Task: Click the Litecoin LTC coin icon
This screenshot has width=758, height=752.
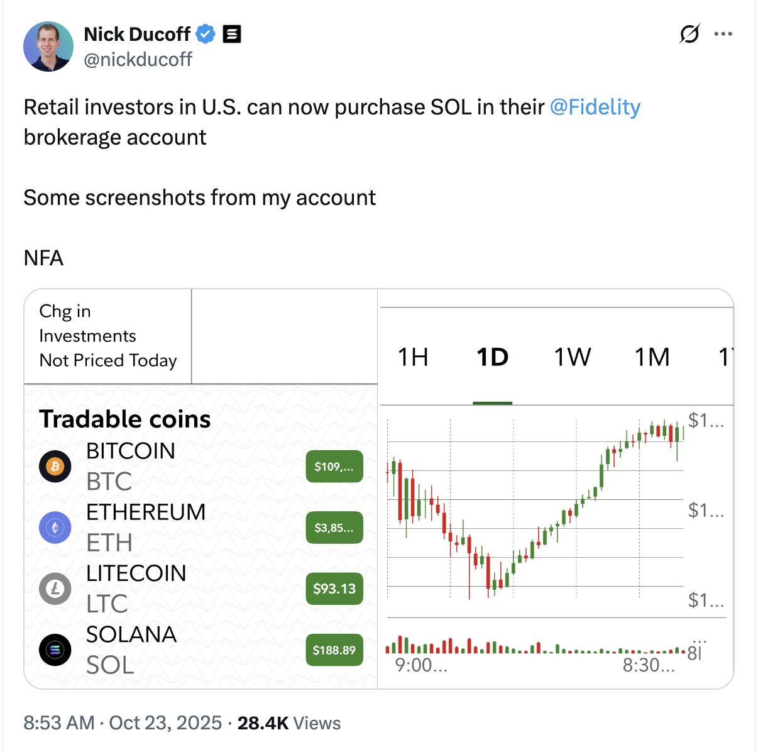Action: 55,589
